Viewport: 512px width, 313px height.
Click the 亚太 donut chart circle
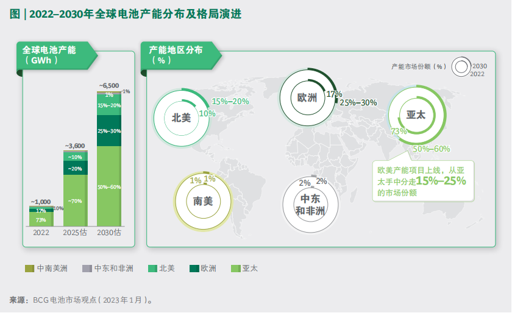(x=416, y=114)
